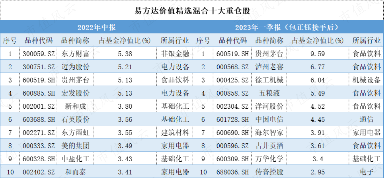384x178 pixels.
Task: Select the 建筑材料 industry cell
Action: point(175,133)
